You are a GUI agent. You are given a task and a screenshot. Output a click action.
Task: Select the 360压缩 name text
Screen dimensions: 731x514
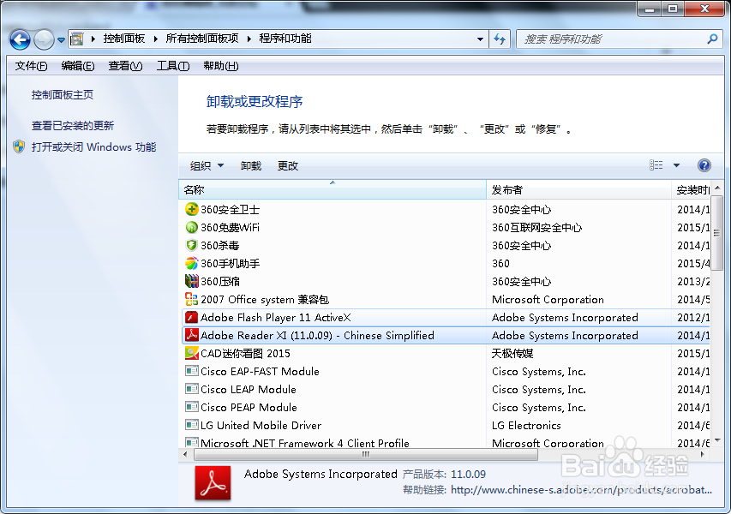point(220,282)
